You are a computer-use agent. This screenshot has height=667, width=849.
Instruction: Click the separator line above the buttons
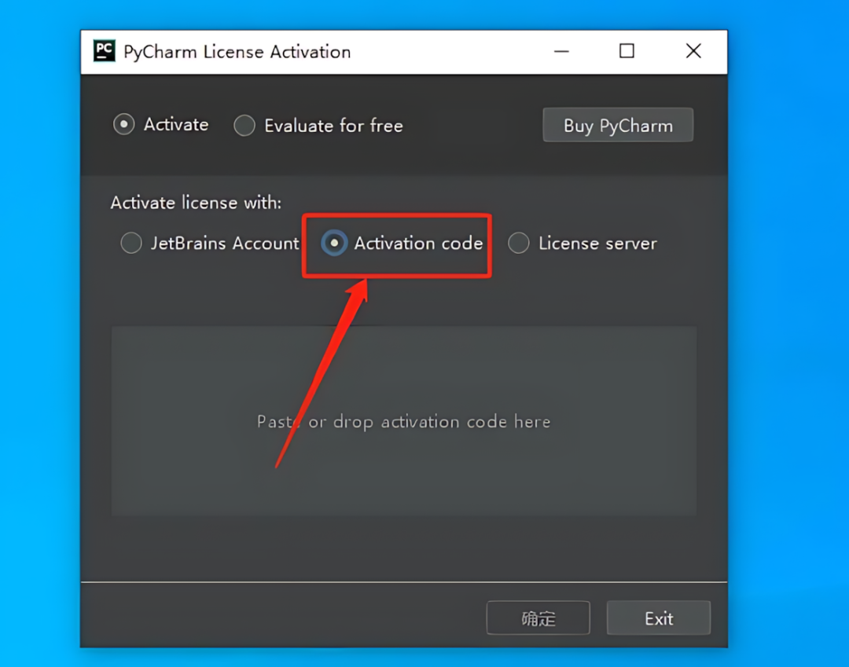click(x=404, y=583)
